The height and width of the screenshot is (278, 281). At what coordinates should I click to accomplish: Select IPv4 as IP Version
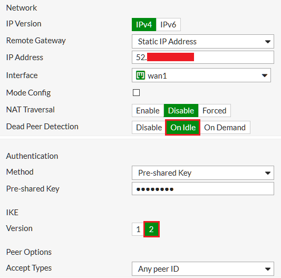[144, 25]
